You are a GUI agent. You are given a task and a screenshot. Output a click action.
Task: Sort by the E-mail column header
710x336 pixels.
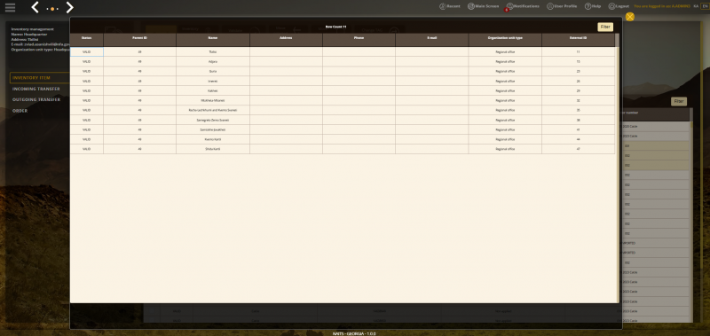point(432,40)
